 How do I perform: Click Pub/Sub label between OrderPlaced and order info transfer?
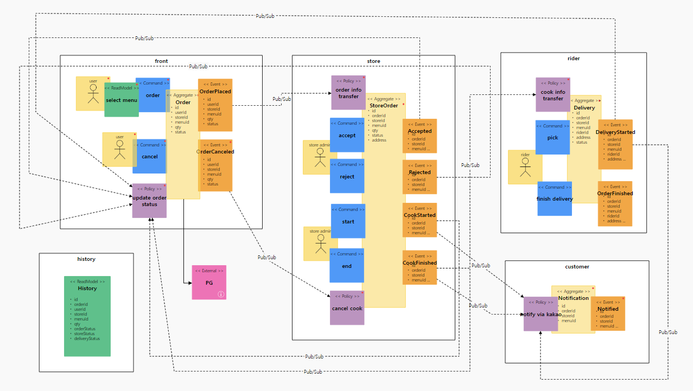click(282, 99)
